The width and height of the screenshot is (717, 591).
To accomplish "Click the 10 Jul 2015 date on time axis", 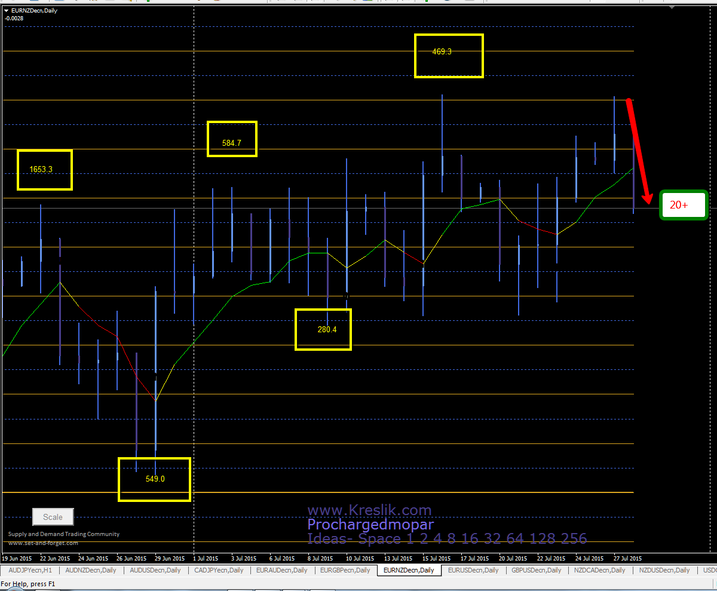I will (360, 559).
